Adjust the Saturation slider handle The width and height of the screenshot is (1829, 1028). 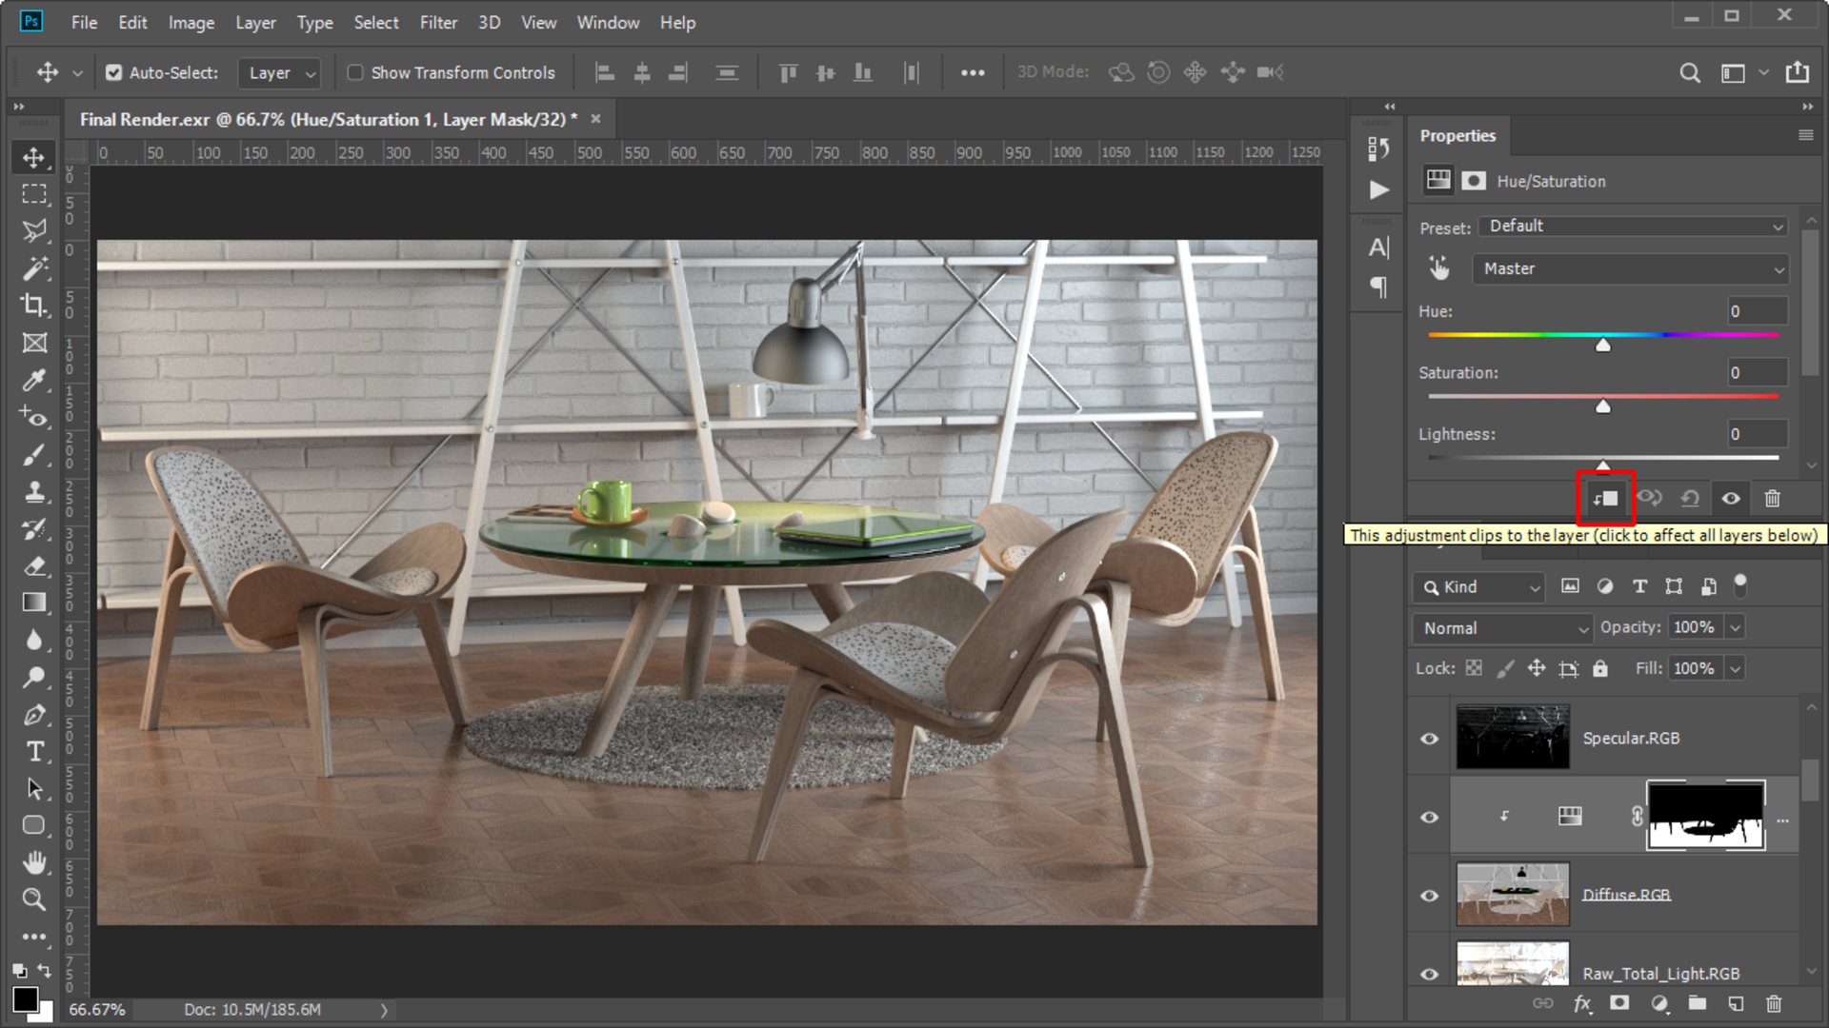point(1603,406)
